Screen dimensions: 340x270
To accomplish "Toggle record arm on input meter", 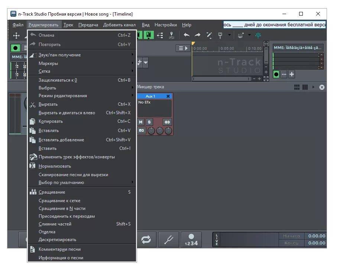I will (15, 48).
